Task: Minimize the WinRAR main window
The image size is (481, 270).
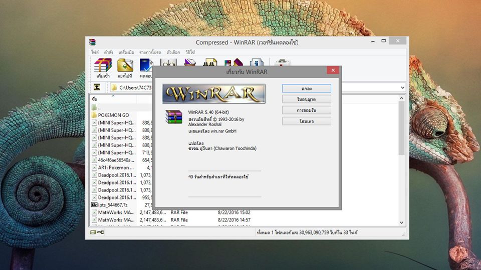Action: pos(373,41)
